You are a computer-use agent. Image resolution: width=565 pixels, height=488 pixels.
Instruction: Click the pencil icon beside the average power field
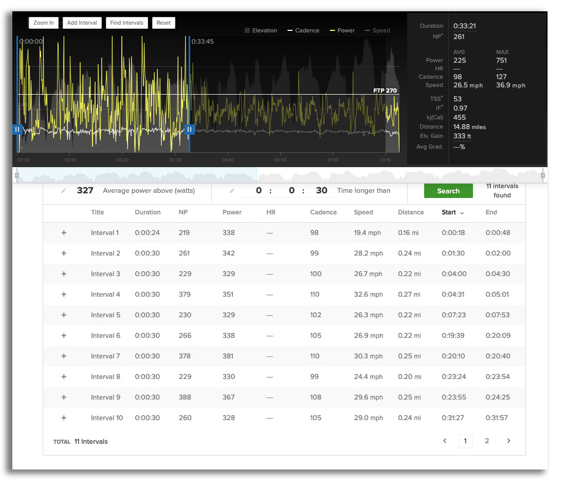64,190
